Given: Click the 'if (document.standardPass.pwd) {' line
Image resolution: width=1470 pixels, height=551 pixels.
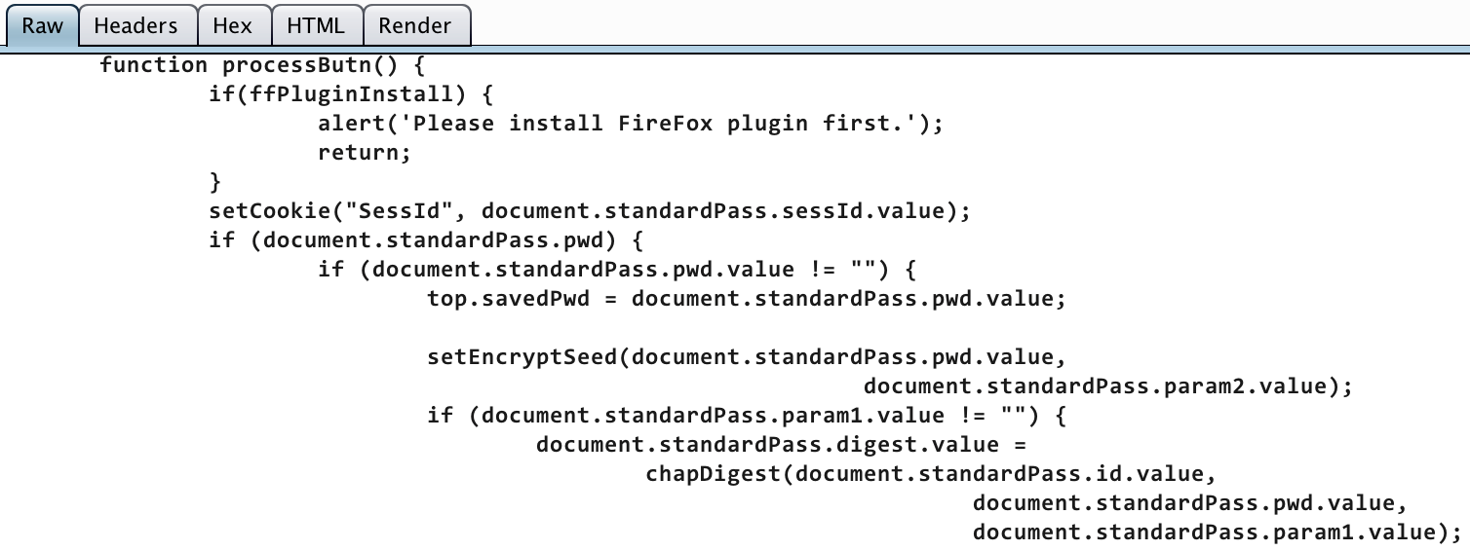Looking at the screenshot, I should pos(426,240).
